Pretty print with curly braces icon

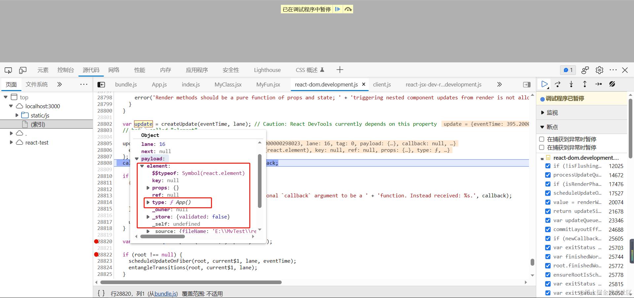coord(101,293)
